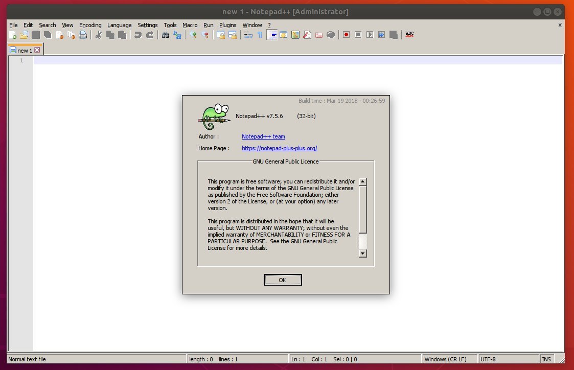
Task: Open the View menu
Action: coord(67,25)
